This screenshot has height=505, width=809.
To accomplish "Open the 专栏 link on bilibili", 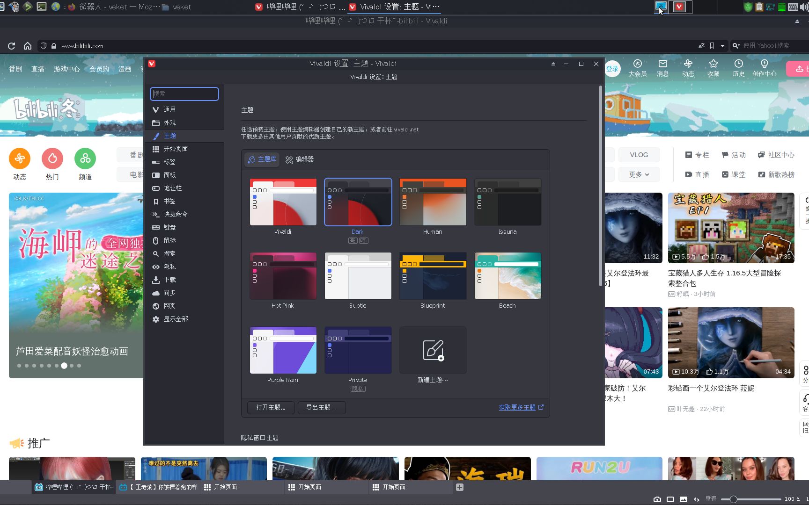I will 697,155.
